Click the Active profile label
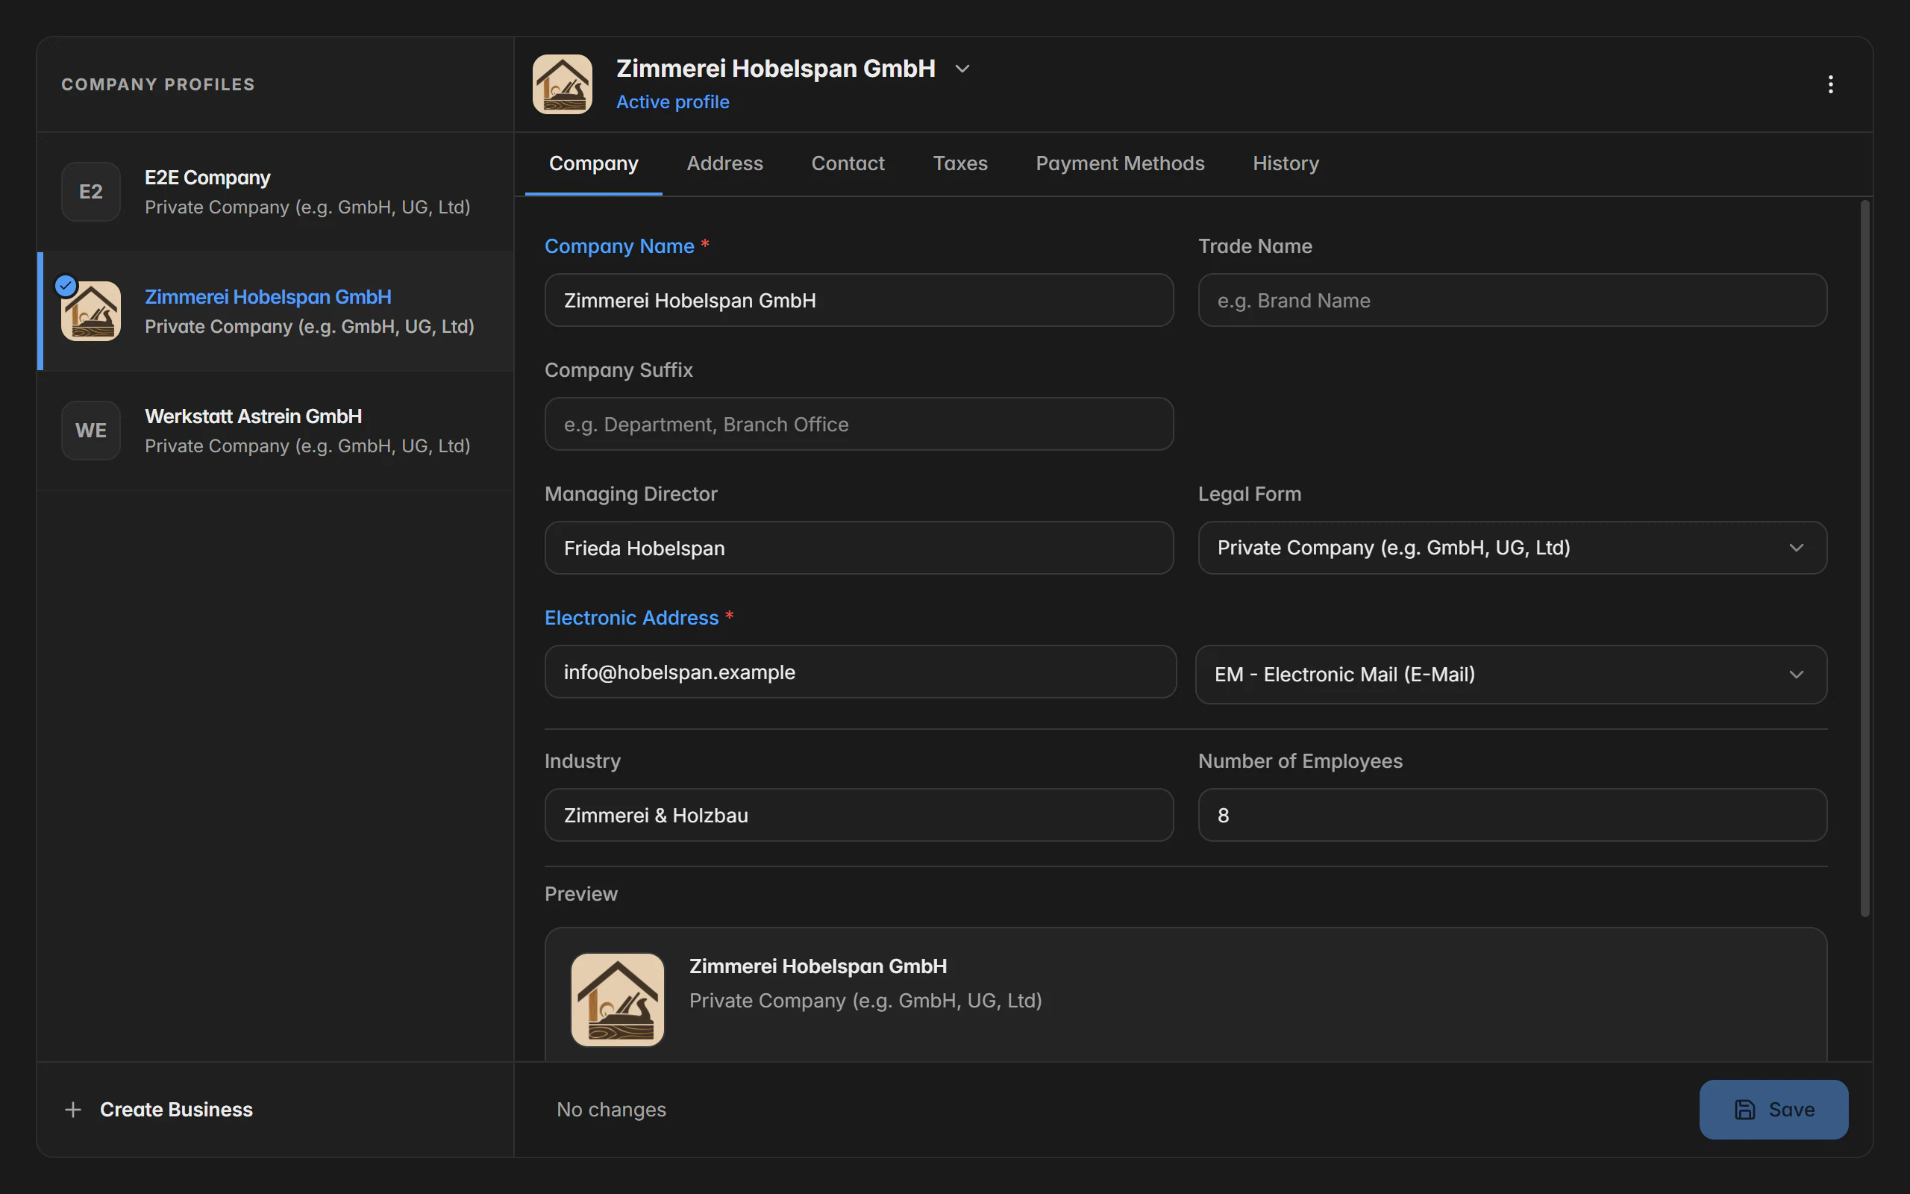The image size is (1910, 1194). point(672,102)
